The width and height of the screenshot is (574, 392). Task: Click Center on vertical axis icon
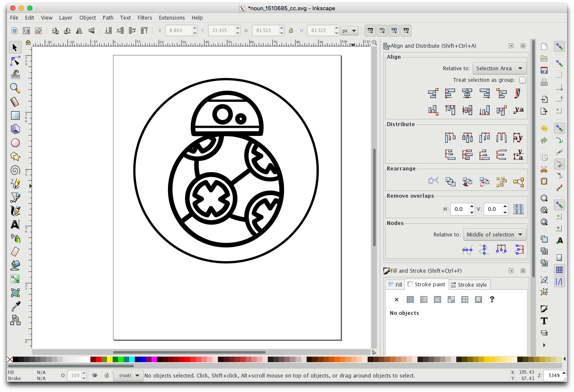point(467,93)
